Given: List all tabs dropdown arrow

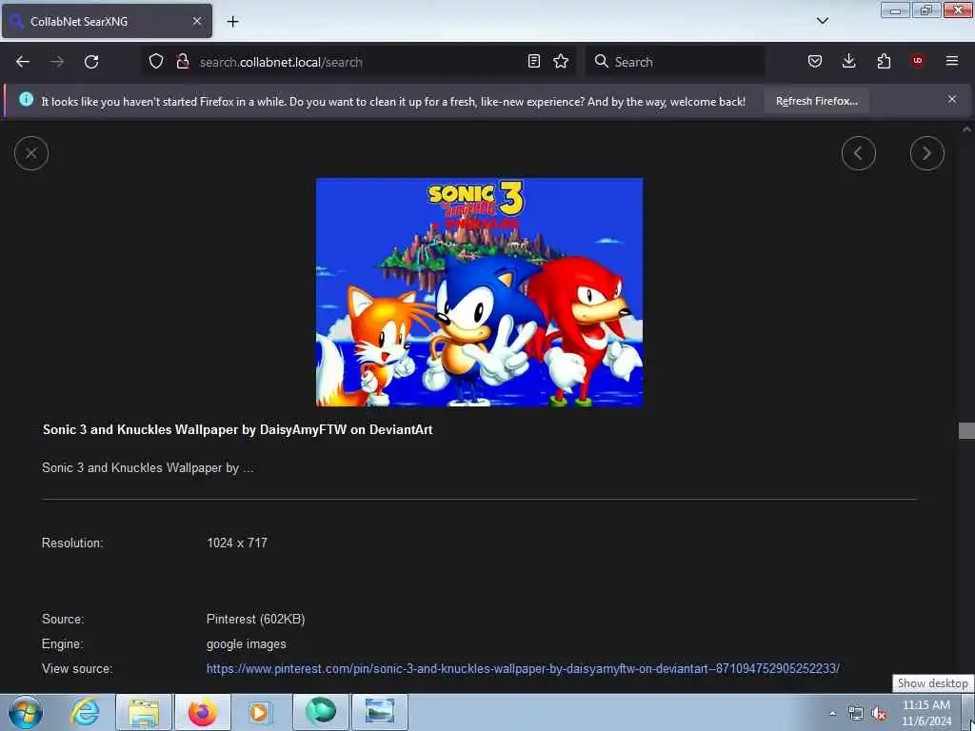Looking at the screenshot, I should click(x=822, y=21).
